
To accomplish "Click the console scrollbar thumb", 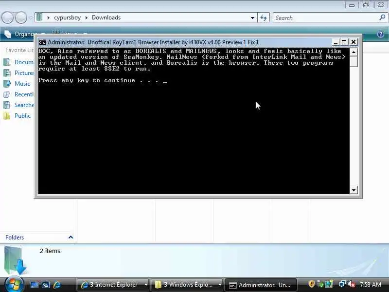I will pyautogui.click(x=354, y=61).
